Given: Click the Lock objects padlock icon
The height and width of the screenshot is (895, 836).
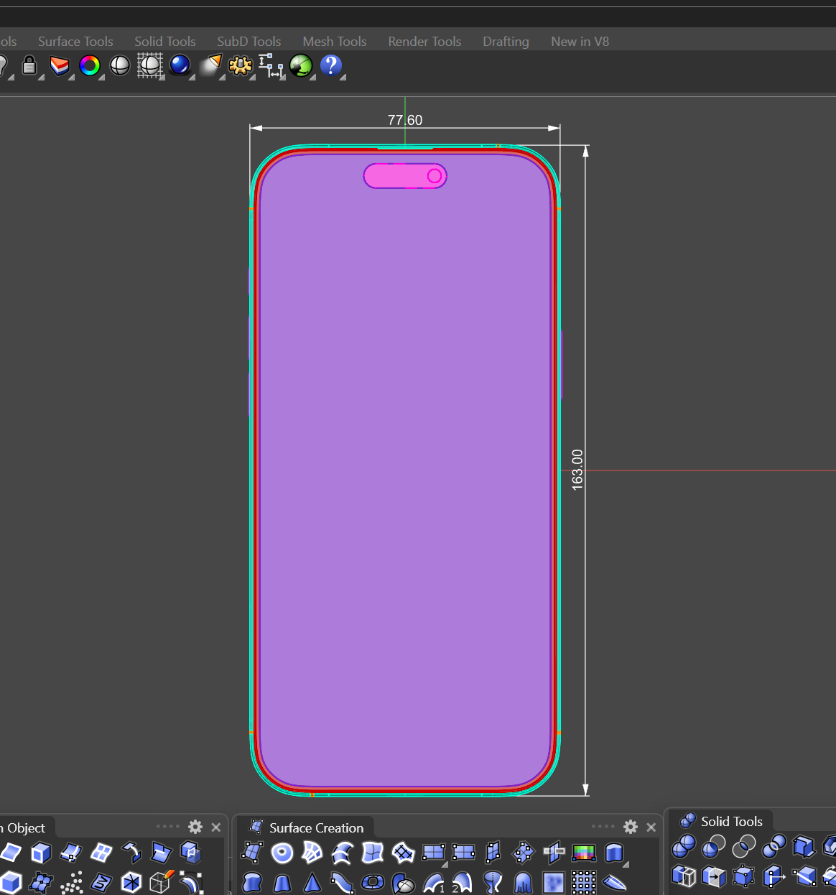Looking at the screenshot, I should pos(29,66).
